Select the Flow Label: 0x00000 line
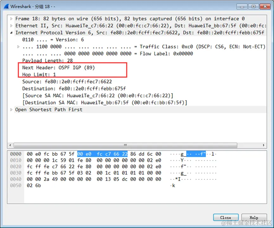 (x=108, y=54)
